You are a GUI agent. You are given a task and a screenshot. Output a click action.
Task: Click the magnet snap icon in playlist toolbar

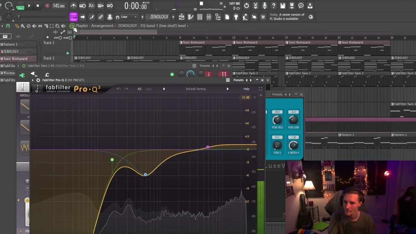(8, 26)
